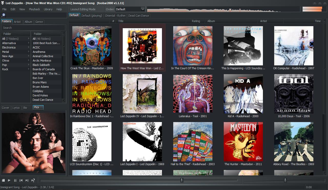Open the File menu
The height and width of the screenshot is (190, 328).
pyautogui.click(x=4, y=9)
